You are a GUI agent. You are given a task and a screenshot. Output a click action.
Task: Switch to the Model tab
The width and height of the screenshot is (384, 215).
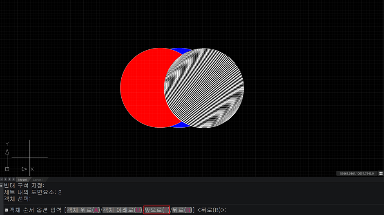coord(22,180)
